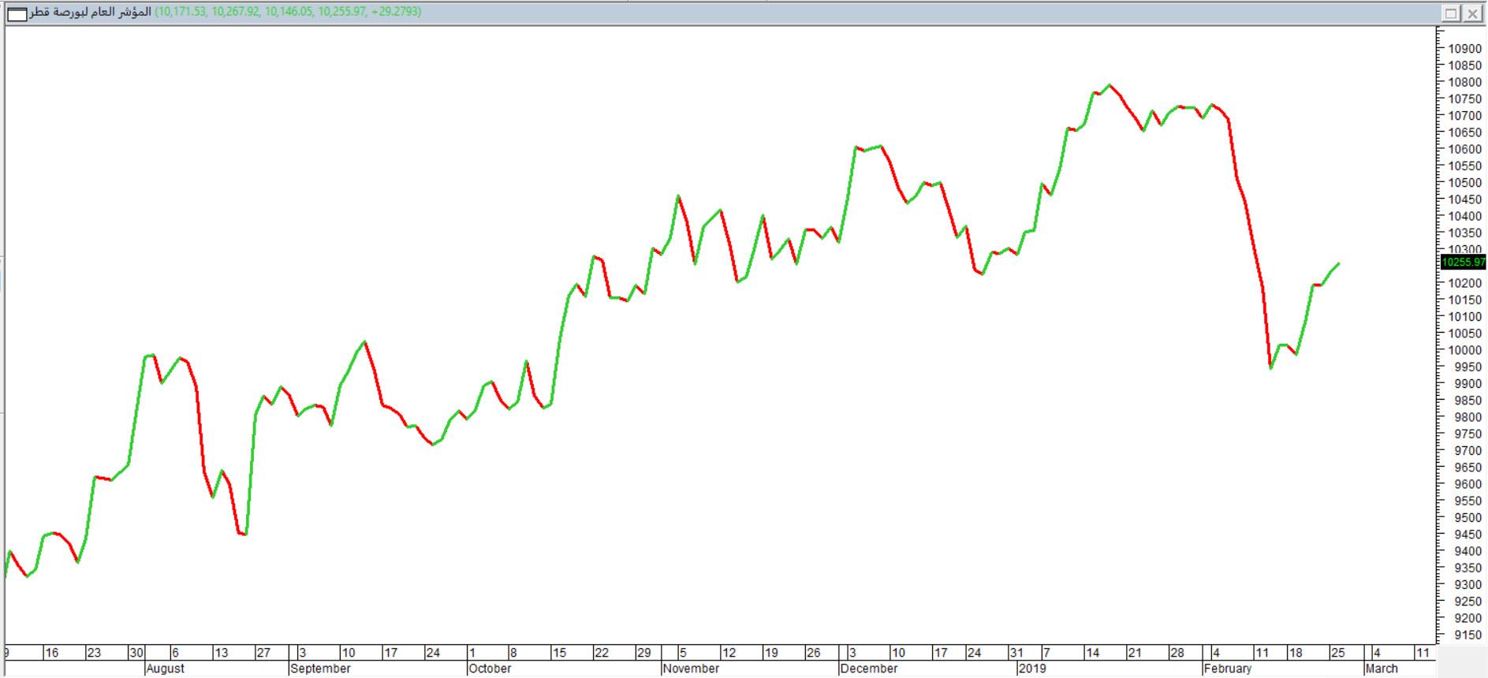This screenshot has width=1488, height=678.
Task: Maximize the chart window
Action: click(x=1451, y=13)
